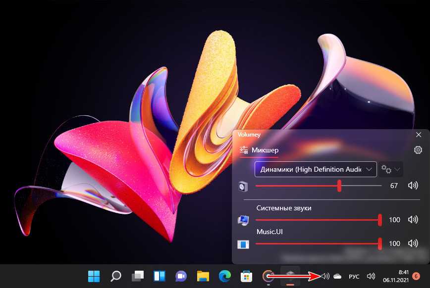
Task: Click Volumey tray icon in taskbar
Action: [325, 276]
